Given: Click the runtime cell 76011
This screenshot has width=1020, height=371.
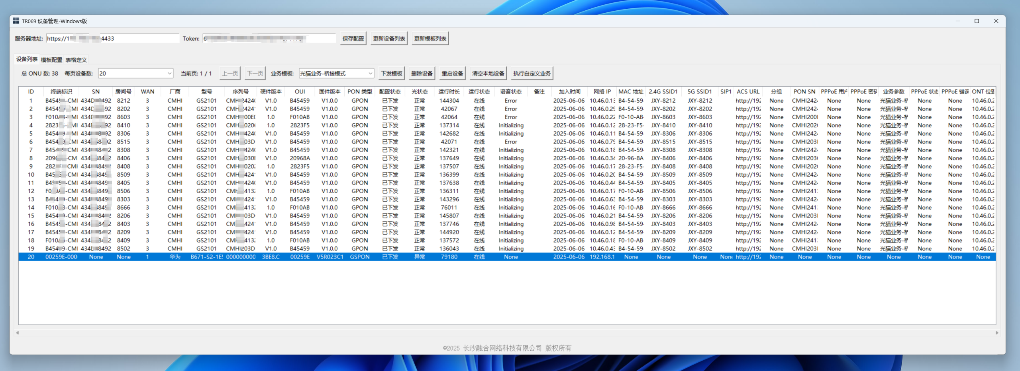Looking at the screenshot, I should click(449, 208).
